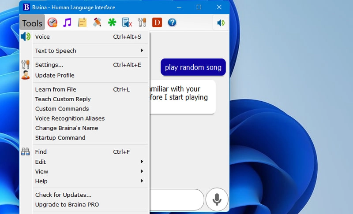Click Check for Updates in menu
Viewport: 353px width, 214px height.
[63, 195]
